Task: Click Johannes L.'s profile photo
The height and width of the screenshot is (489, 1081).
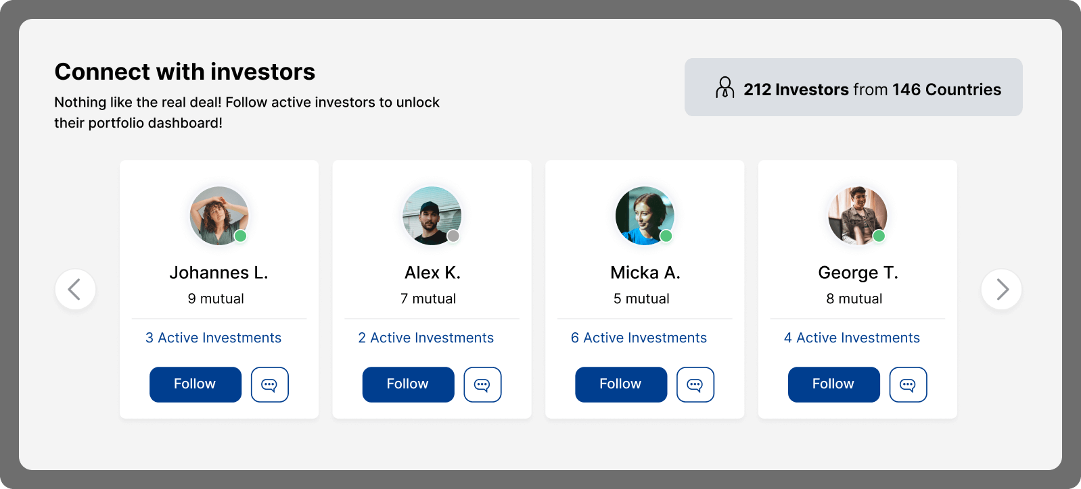Action: click(x=218, y=215)
